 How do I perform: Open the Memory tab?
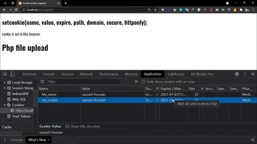pyautogui.click(x=131, y=74)
